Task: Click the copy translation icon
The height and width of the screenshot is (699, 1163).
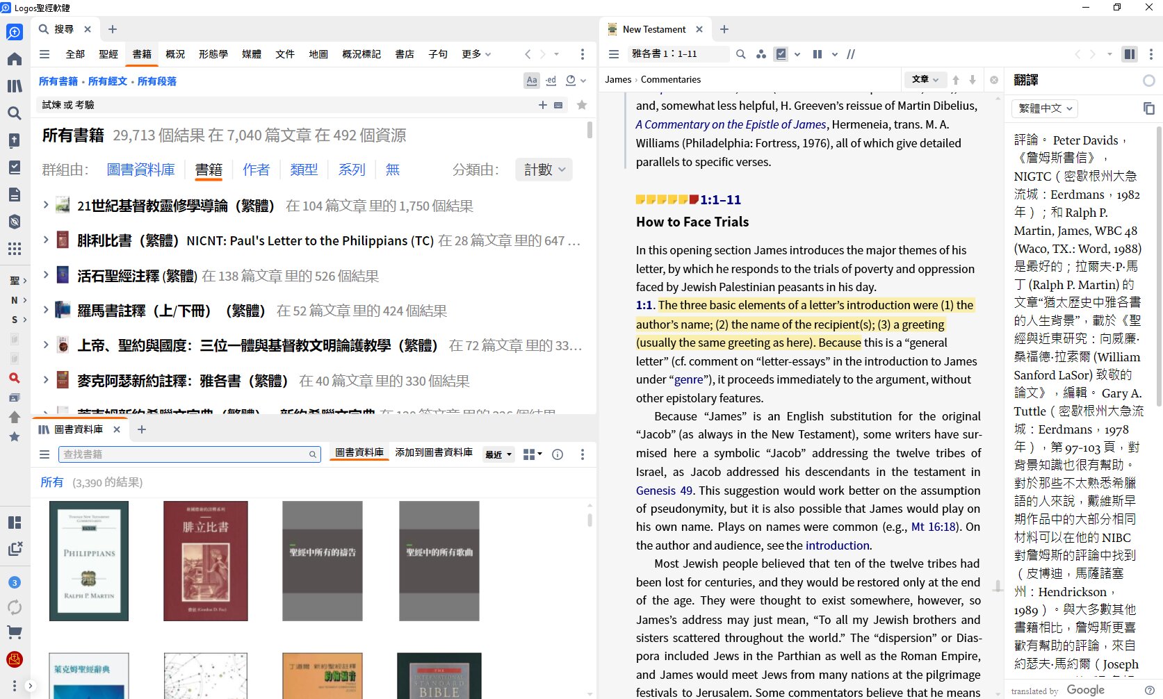Action: tap(1148, 108)
